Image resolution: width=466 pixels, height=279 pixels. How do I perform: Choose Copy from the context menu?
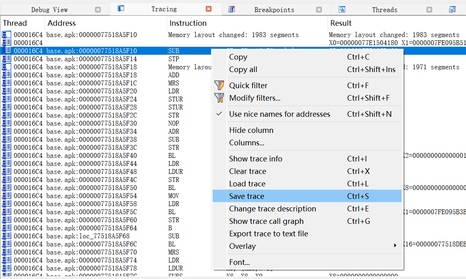[307, 57]
